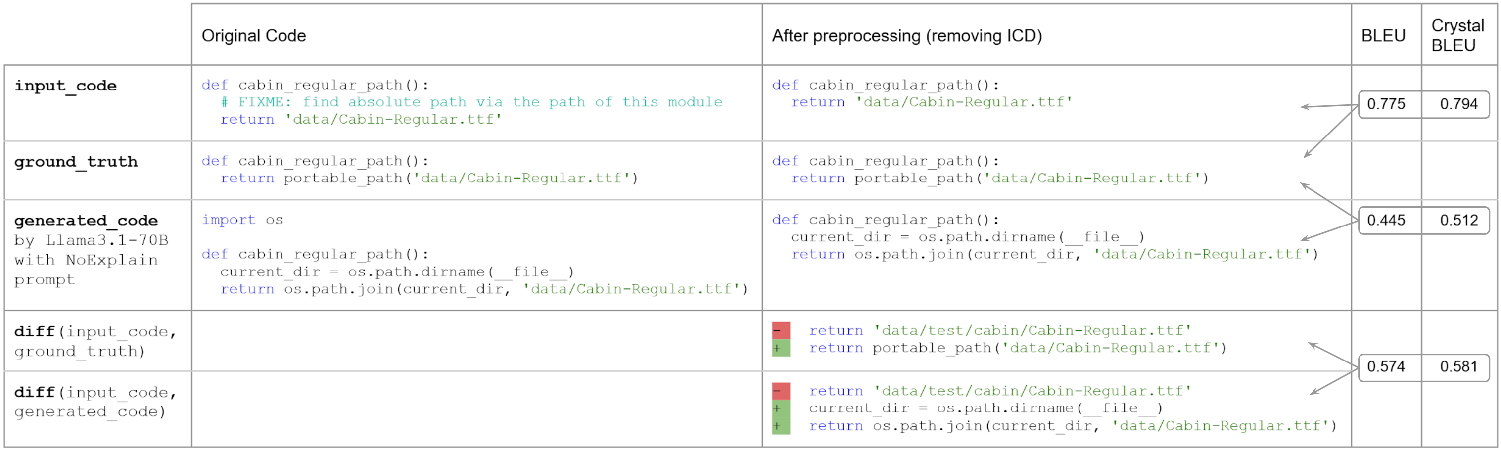Image resolution: width=1501 pixels, height=451 pixels.
Task: Click the Crystal BLEU value 0.512
Action: point(1458,220)
